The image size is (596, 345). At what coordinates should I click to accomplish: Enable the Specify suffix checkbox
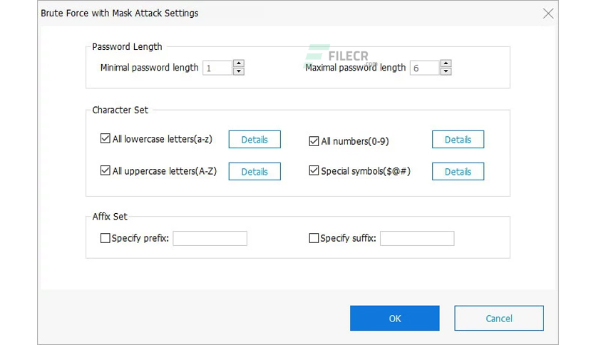pyautogui.click(x=314, y=238)
